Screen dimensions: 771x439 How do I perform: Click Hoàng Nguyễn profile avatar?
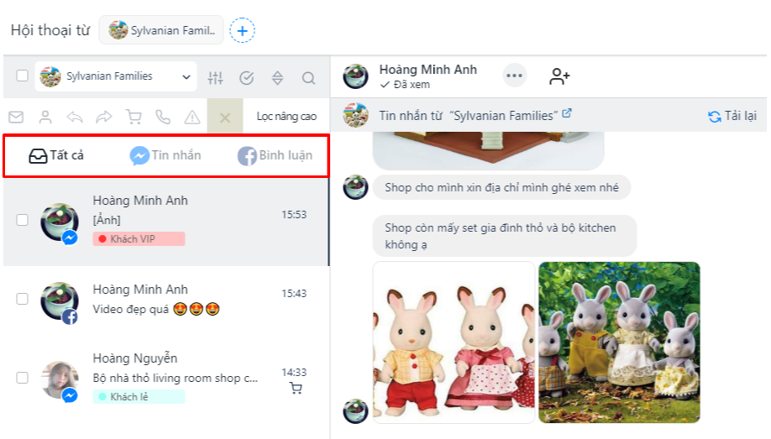60,379
